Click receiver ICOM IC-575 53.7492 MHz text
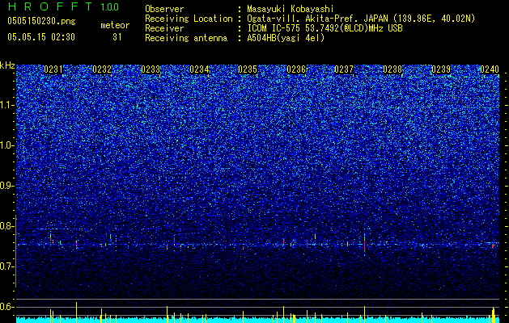 [x=324, y=28]
